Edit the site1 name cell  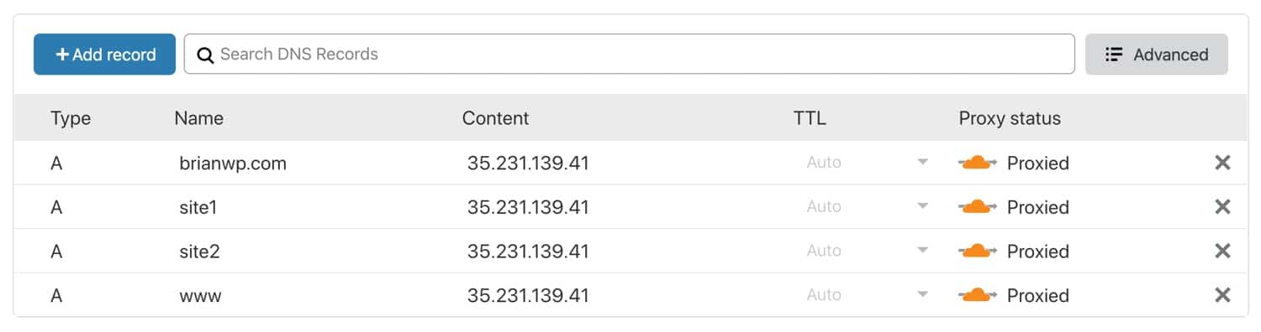(x=198, y=207)
